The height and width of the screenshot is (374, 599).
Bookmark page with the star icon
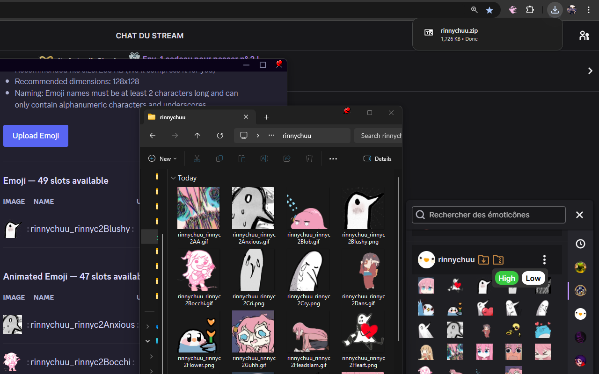[489, 10]
